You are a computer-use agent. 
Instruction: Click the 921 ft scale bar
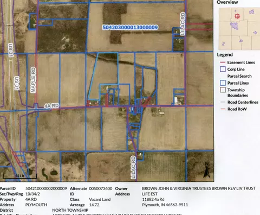pos(19,176)
